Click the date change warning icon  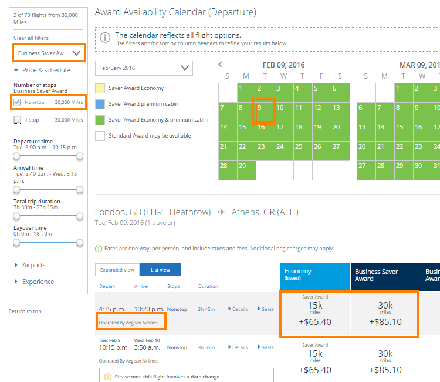pos(107,377)
